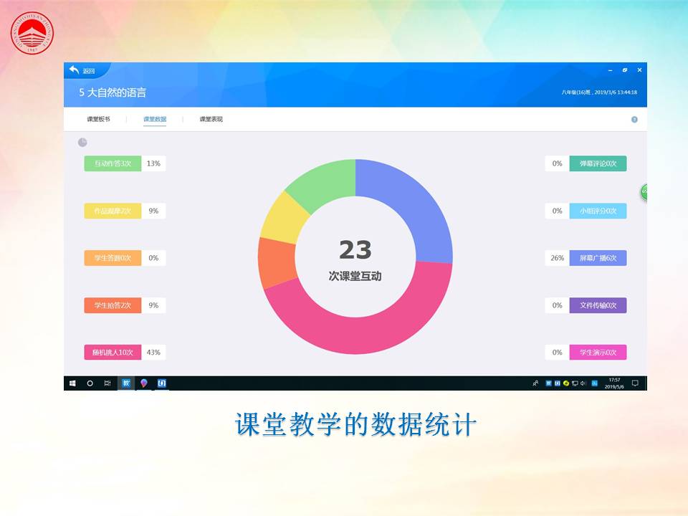Click the taskbar clock showing 17:57
Viewport: 688px width, 516px height.
click(x=614, y=383)
